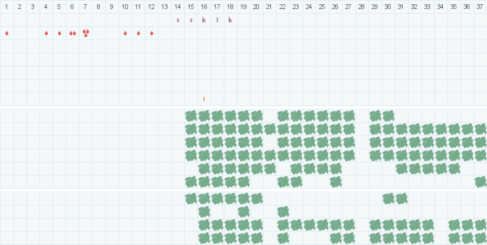This screenshot has height=245, width=487.
Task: Click the day 9 column header
Action: point(112,7)
